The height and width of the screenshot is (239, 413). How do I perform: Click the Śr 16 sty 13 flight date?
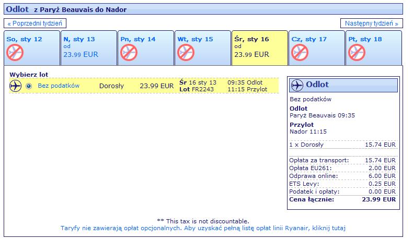point(198,82)
